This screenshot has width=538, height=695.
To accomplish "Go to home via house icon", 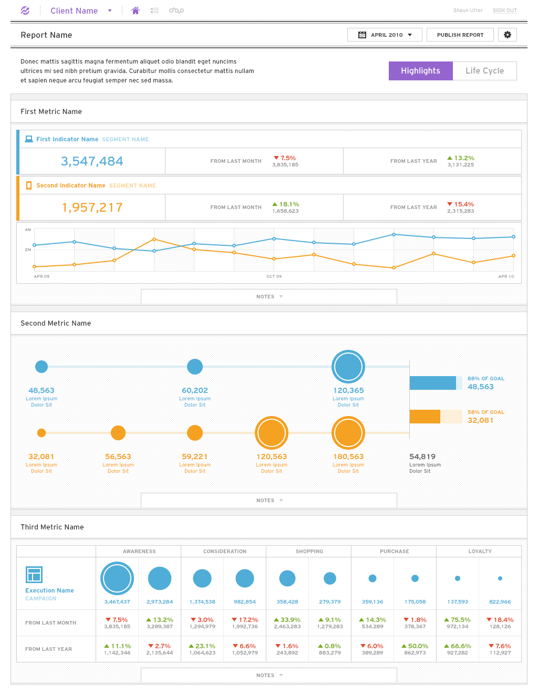I will click(136, 11).
